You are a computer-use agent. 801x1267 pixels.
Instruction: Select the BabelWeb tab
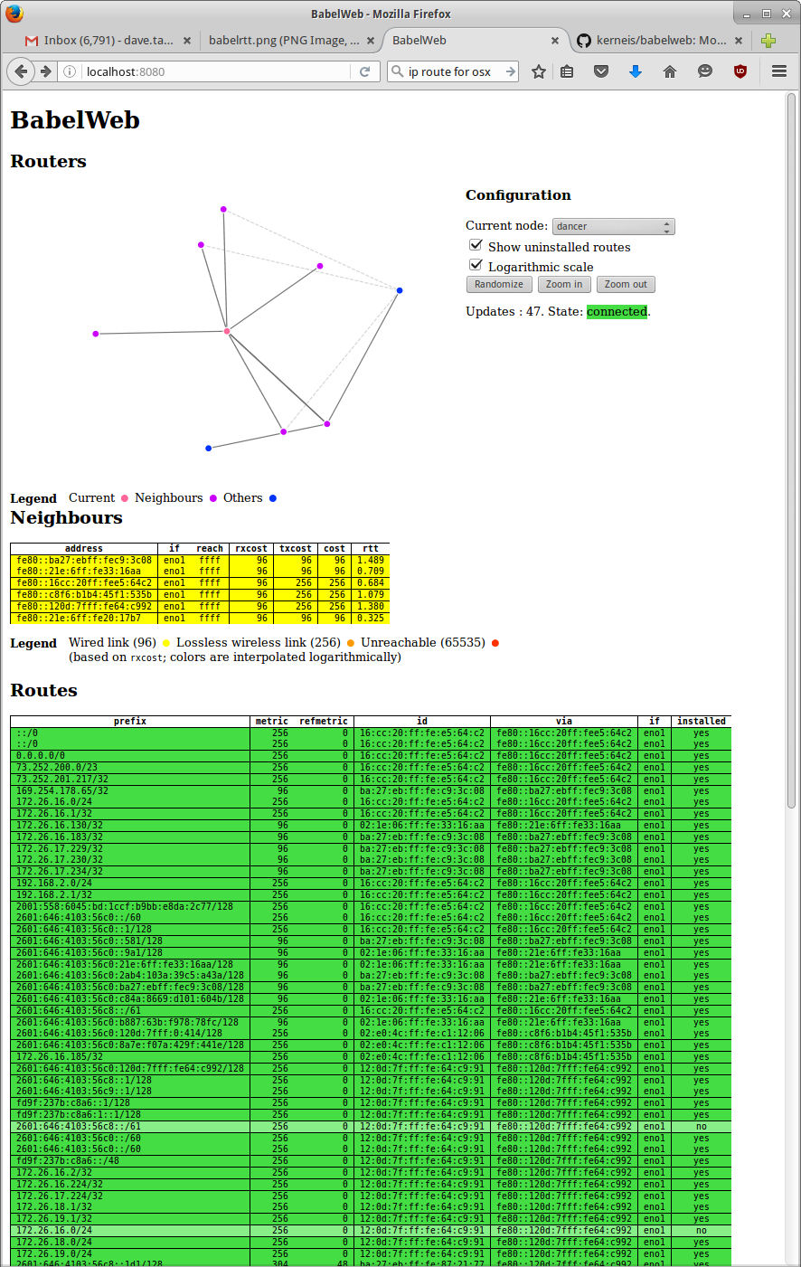click(476, 41)
